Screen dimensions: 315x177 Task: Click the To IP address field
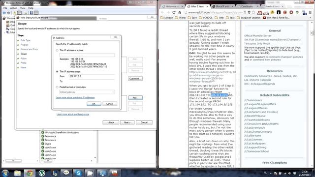pos(92,81)
